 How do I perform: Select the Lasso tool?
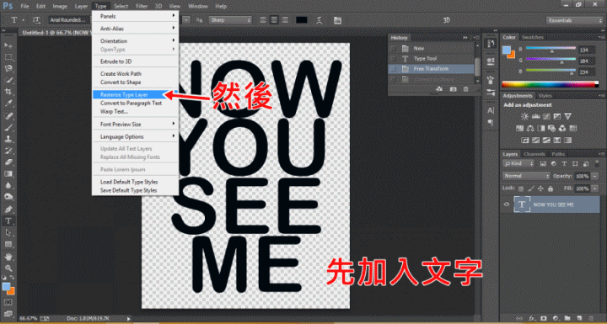pos(8,69)
